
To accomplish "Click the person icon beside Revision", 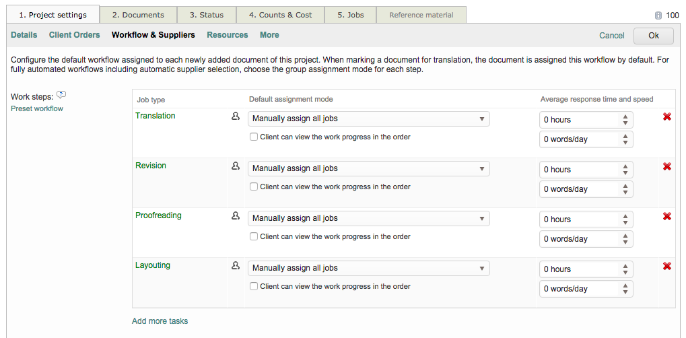I will pyautogui.click(x=236, y=166).
